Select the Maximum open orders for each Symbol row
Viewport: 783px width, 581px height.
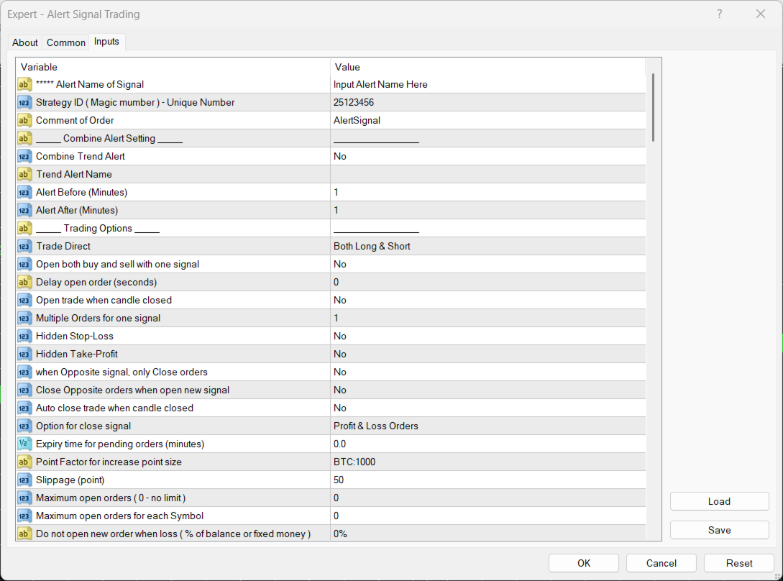(x=331, y=516)
